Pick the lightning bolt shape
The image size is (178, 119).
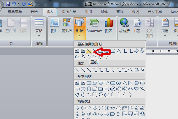[142, 89]
